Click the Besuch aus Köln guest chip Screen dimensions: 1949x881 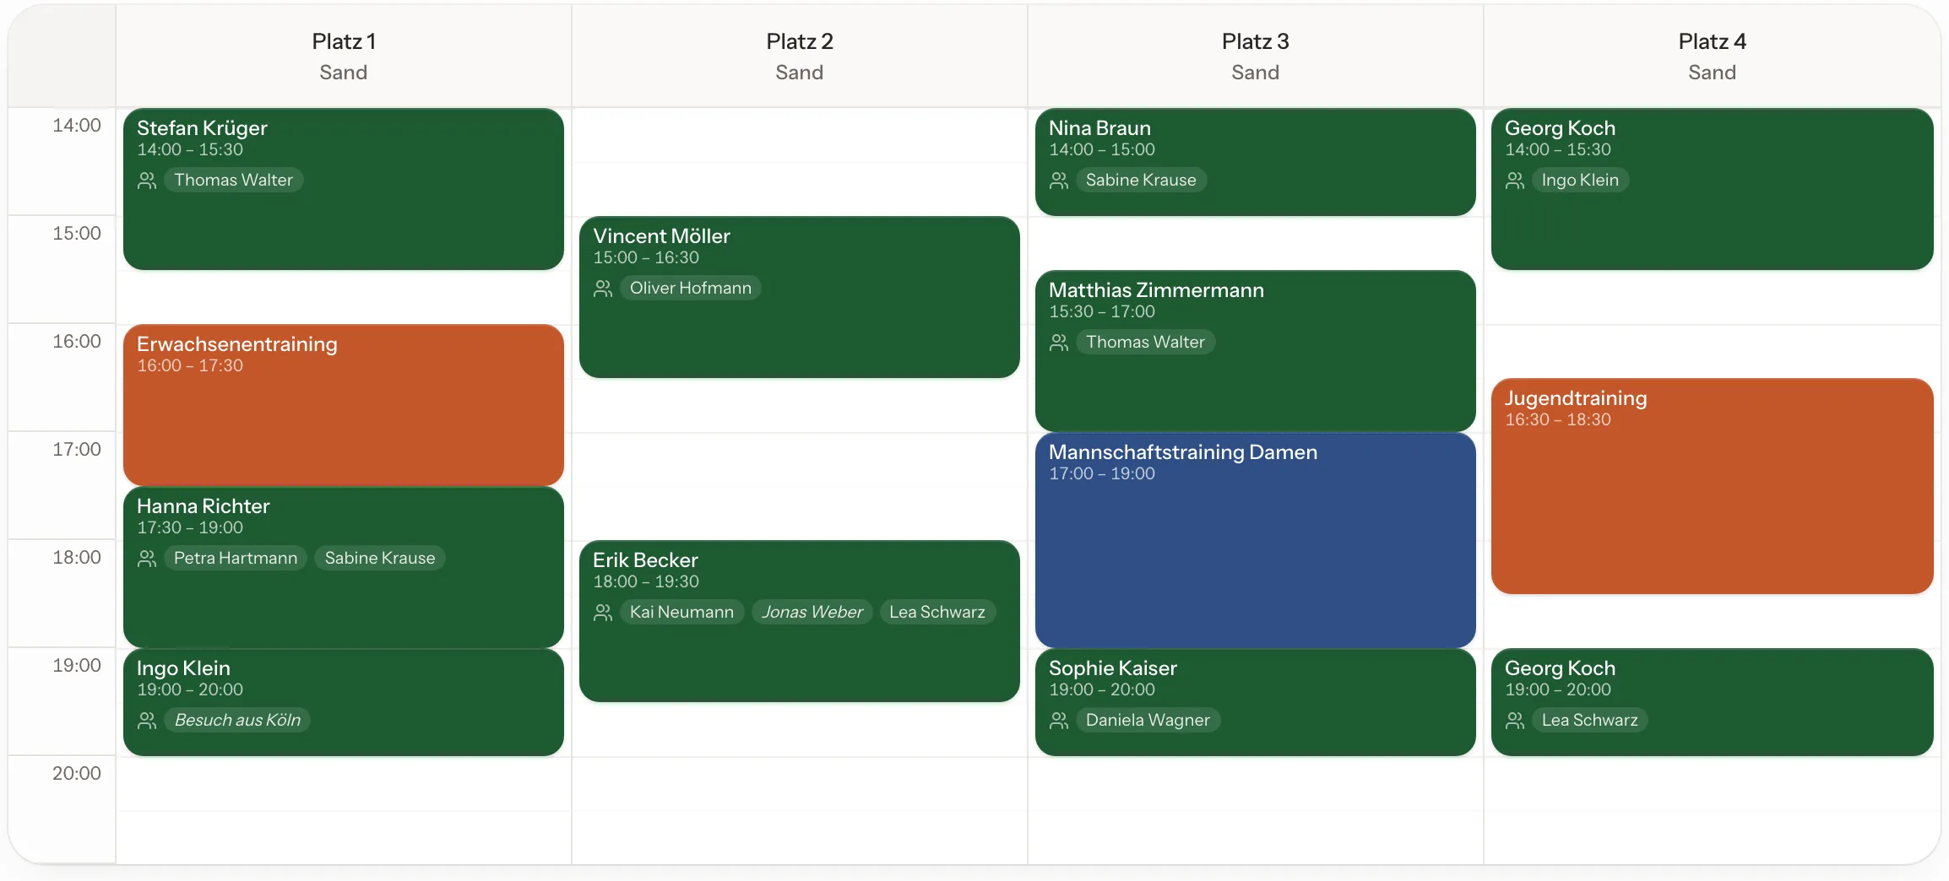[x=237, y=720]
